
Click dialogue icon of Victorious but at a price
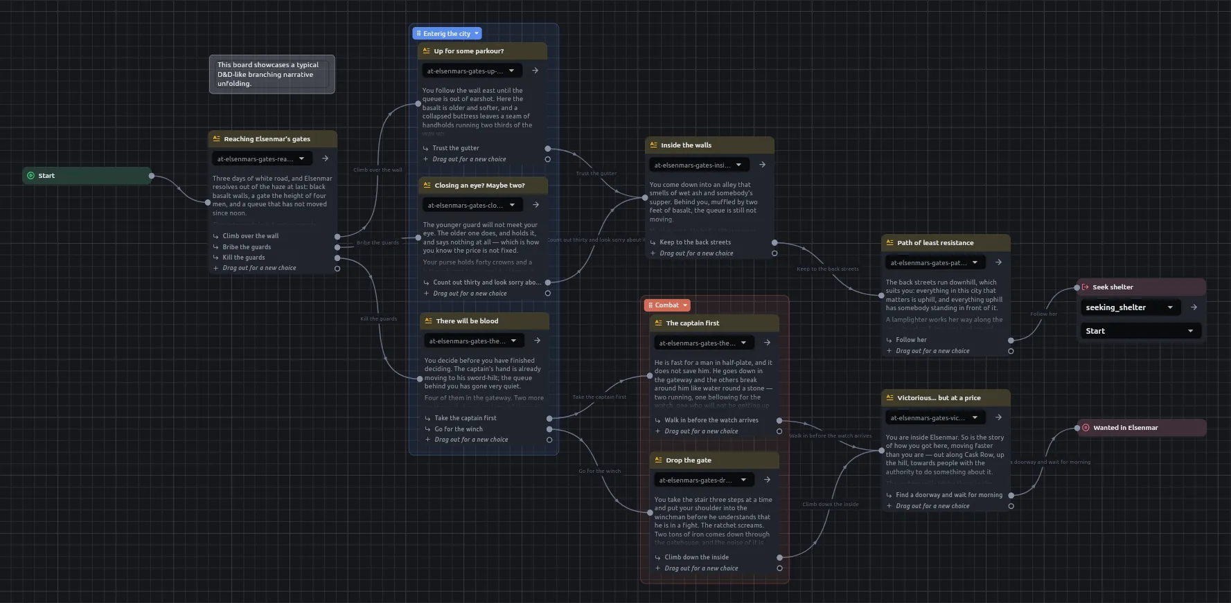click(889, 398)
